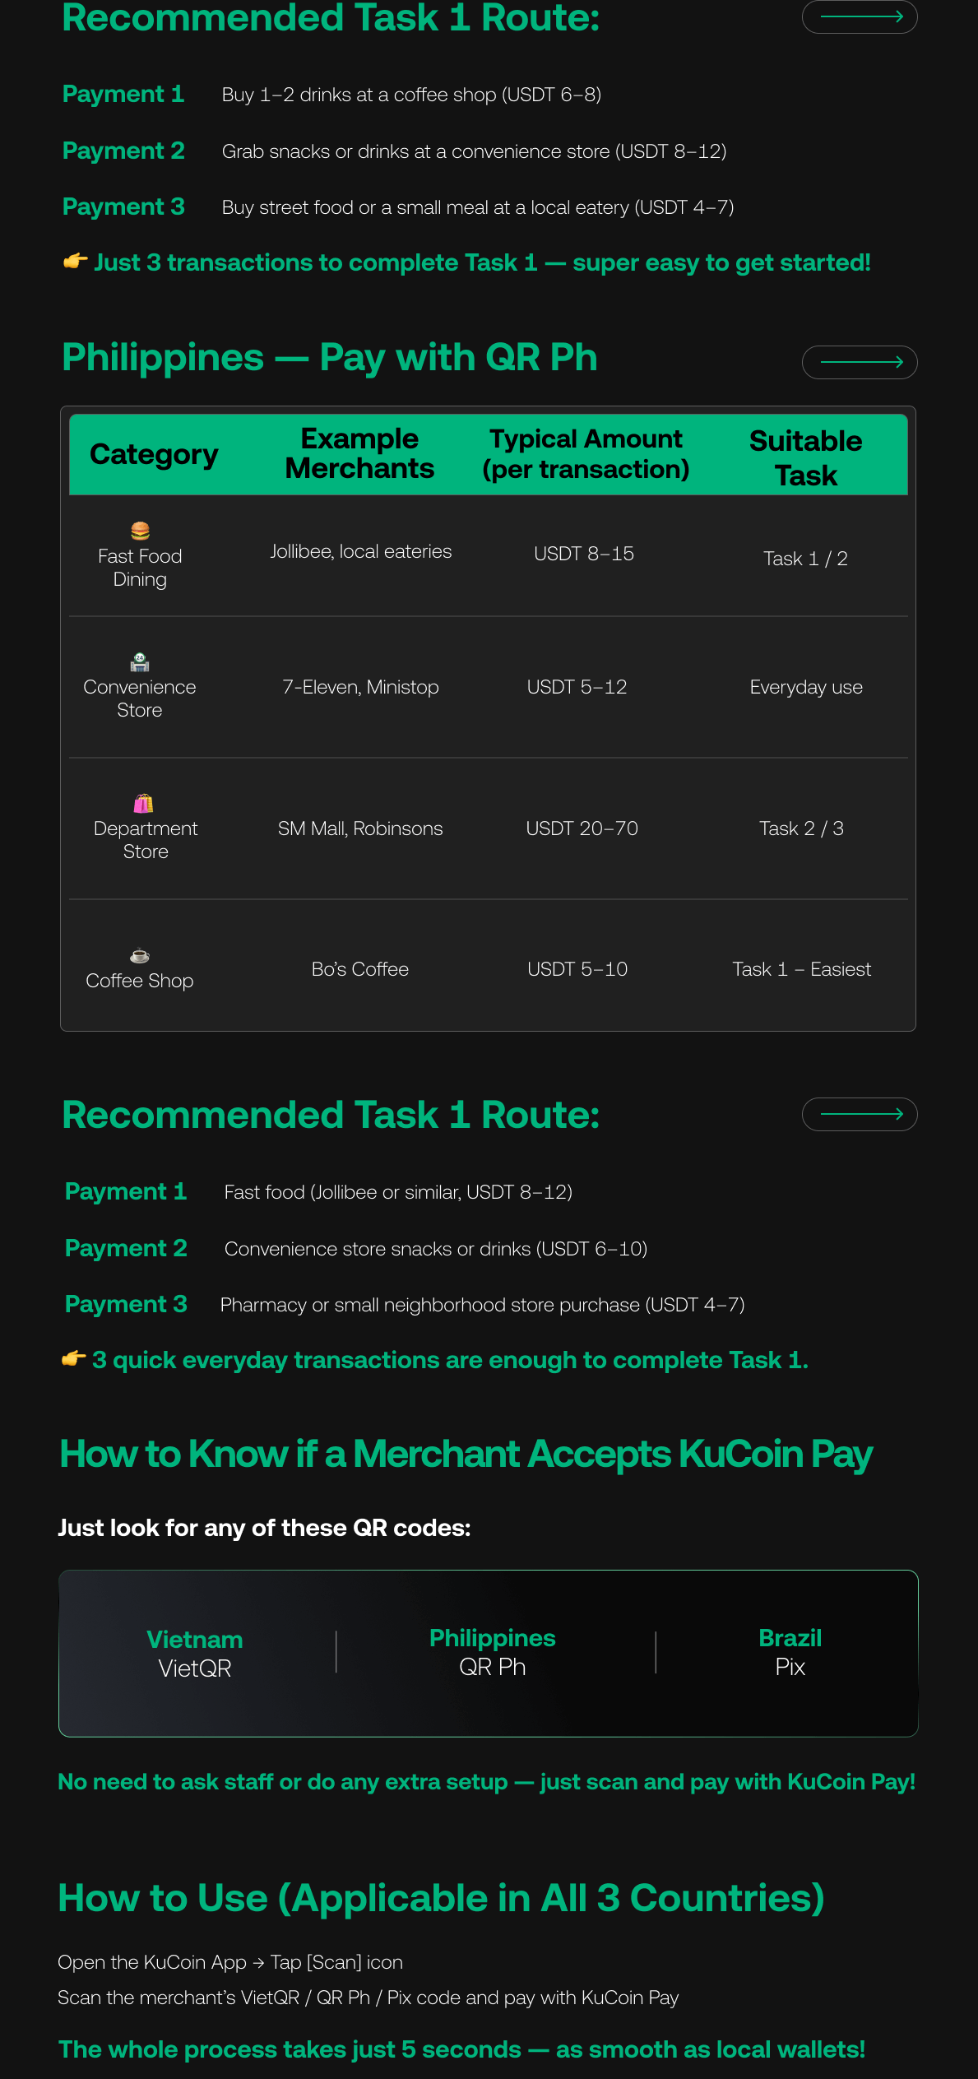
Task: Click the Typical Amount column header
Action: (586, 454)
